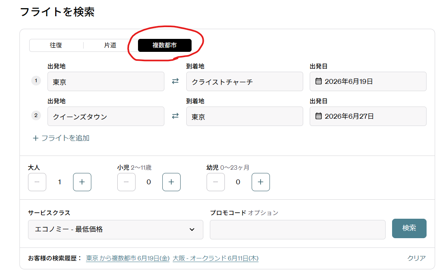442x273 pixels.
Task: Open 東京 から複数都市 search history link
Action: [127, 258]
